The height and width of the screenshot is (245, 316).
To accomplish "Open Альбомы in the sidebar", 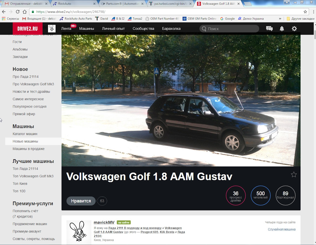I will (x=20, y=49).
